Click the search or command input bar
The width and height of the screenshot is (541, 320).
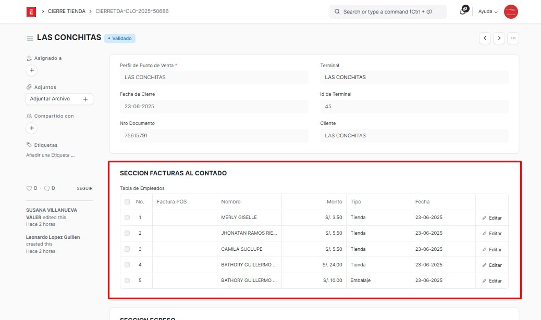[388, 11]
